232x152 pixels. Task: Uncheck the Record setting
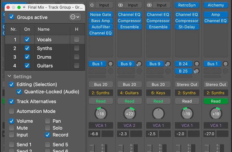(x=48, y=135)
